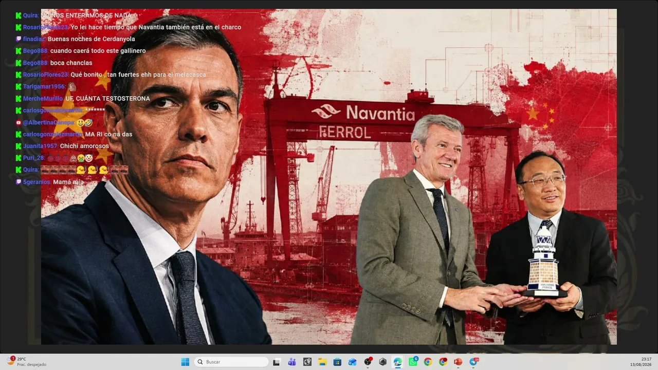The height and width of the screenshot is (370, 658).
Task: Click Twitch icon beside 5geranios
Action: (x=19, y=182)
